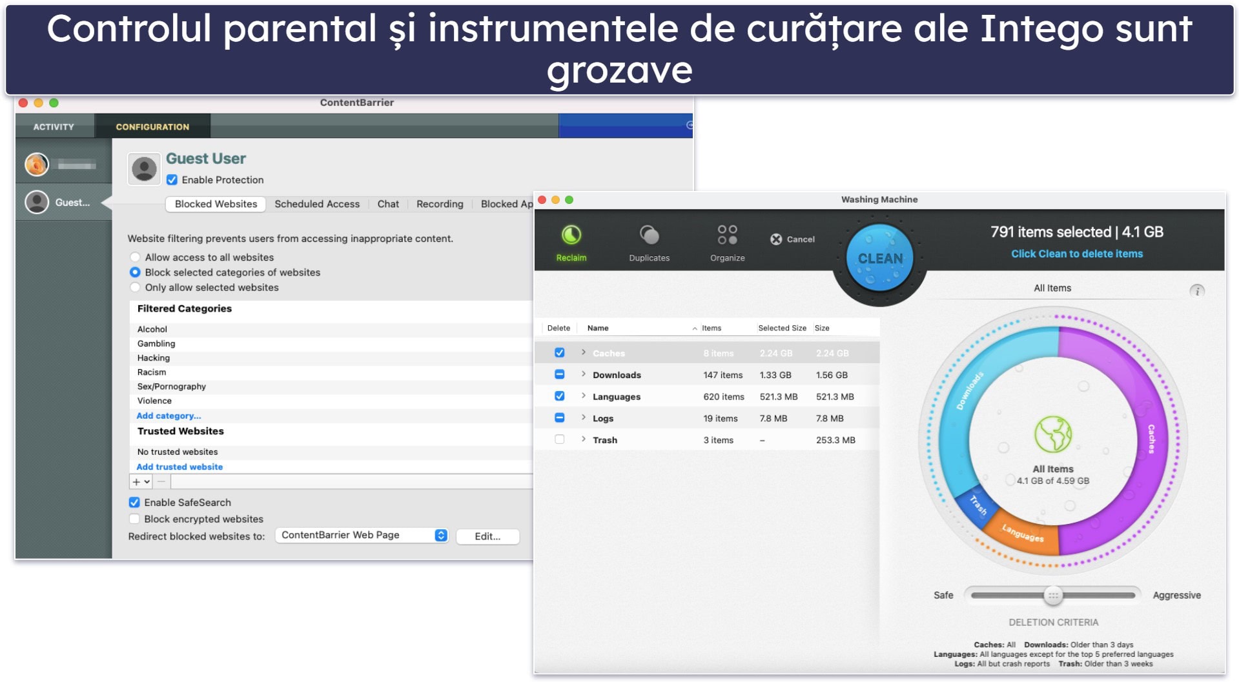Viewport: 1239px width, 682px height.
Task: Check the Trash delete checkbox
Action: pos(559,439)
